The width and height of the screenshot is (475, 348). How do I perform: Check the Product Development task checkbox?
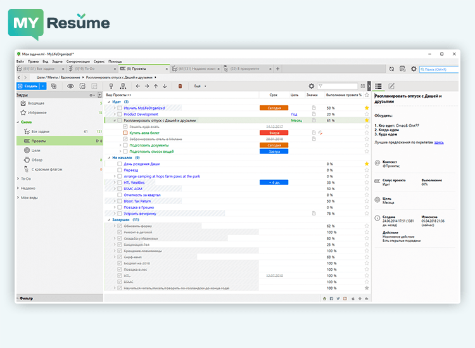pos(119,114)
